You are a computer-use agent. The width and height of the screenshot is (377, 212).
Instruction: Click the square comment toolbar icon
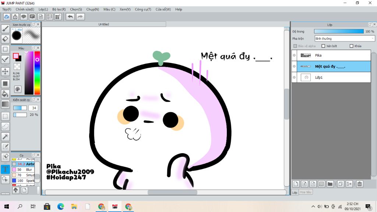tap(32, 17)
